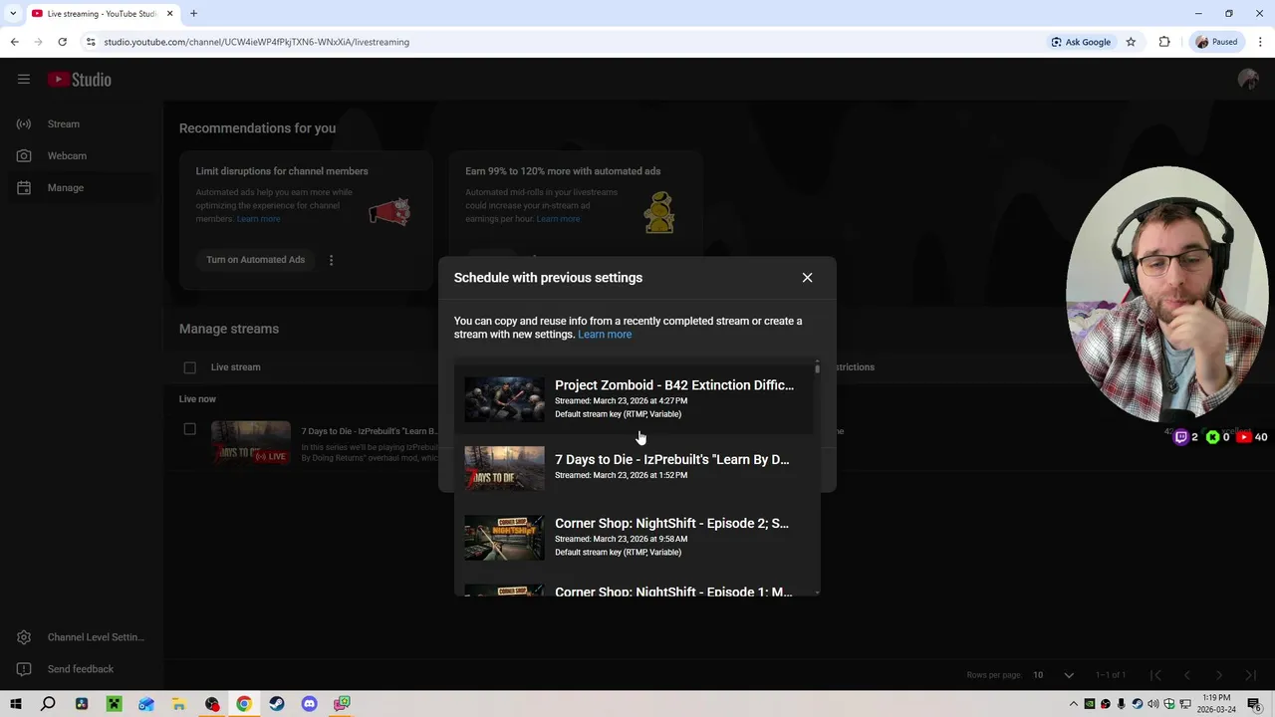The width and height of the screenshot is (1275, 717).
Task: Click Corner Shop NightShift Episode 2 thumbnail
Action: point(504,537)
